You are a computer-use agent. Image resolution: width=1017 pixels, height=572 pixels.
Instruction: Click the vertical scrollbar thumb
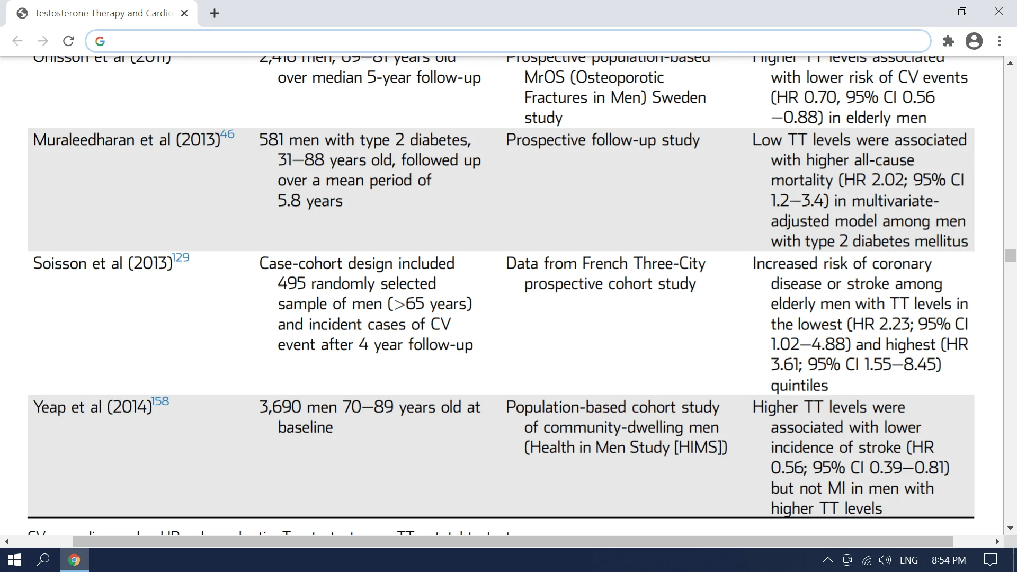tap(1011, 255)
